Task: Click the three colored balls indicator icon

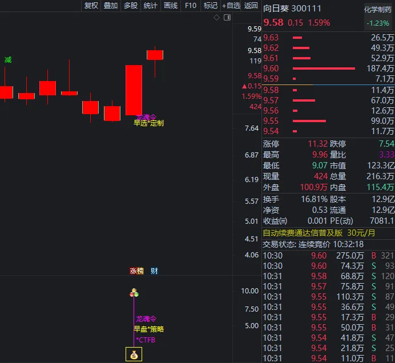Action: tap(134, 293)
